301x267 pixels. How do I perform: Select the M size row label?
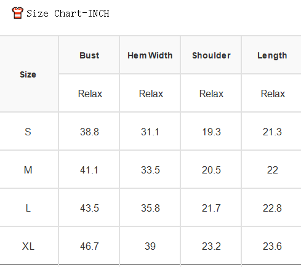click(x=28, y=170)
